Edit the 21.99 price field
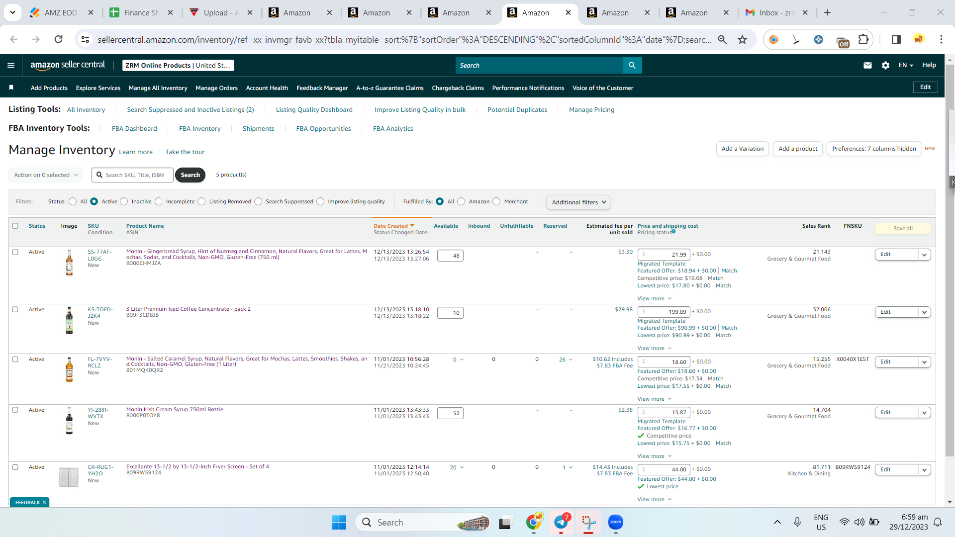The image size is (955, 537). 665,255
